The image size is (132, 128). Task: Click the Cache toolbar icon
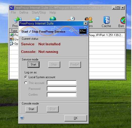[x=107, y=20]
